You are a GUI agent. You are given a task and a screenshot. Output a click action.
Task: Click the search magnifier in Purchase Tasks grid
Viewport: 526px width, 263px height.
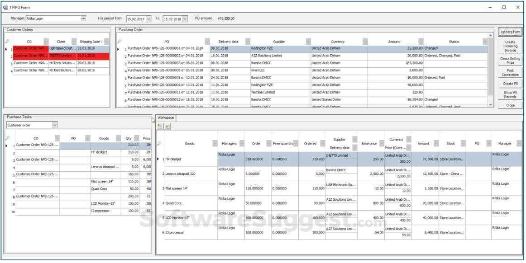point(7,138)
